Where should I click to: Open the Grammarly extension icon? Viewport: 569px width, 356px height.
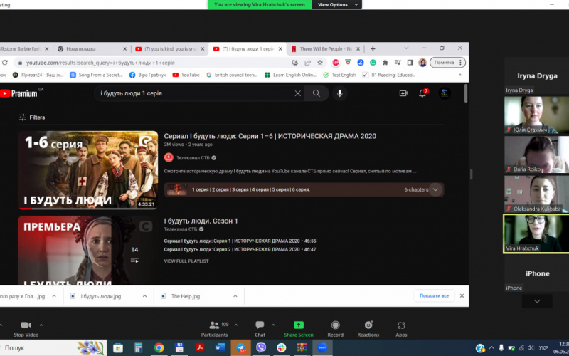[373, 63]
